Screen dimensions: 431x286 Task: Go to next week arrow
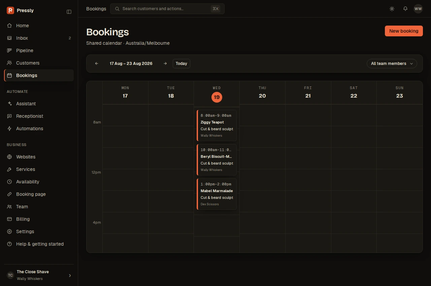pos(165,64)
